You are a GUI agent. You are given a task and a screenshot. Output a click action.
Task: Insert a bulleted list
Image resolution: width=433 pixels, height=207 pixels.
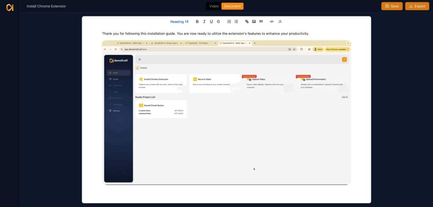point(236,22)
